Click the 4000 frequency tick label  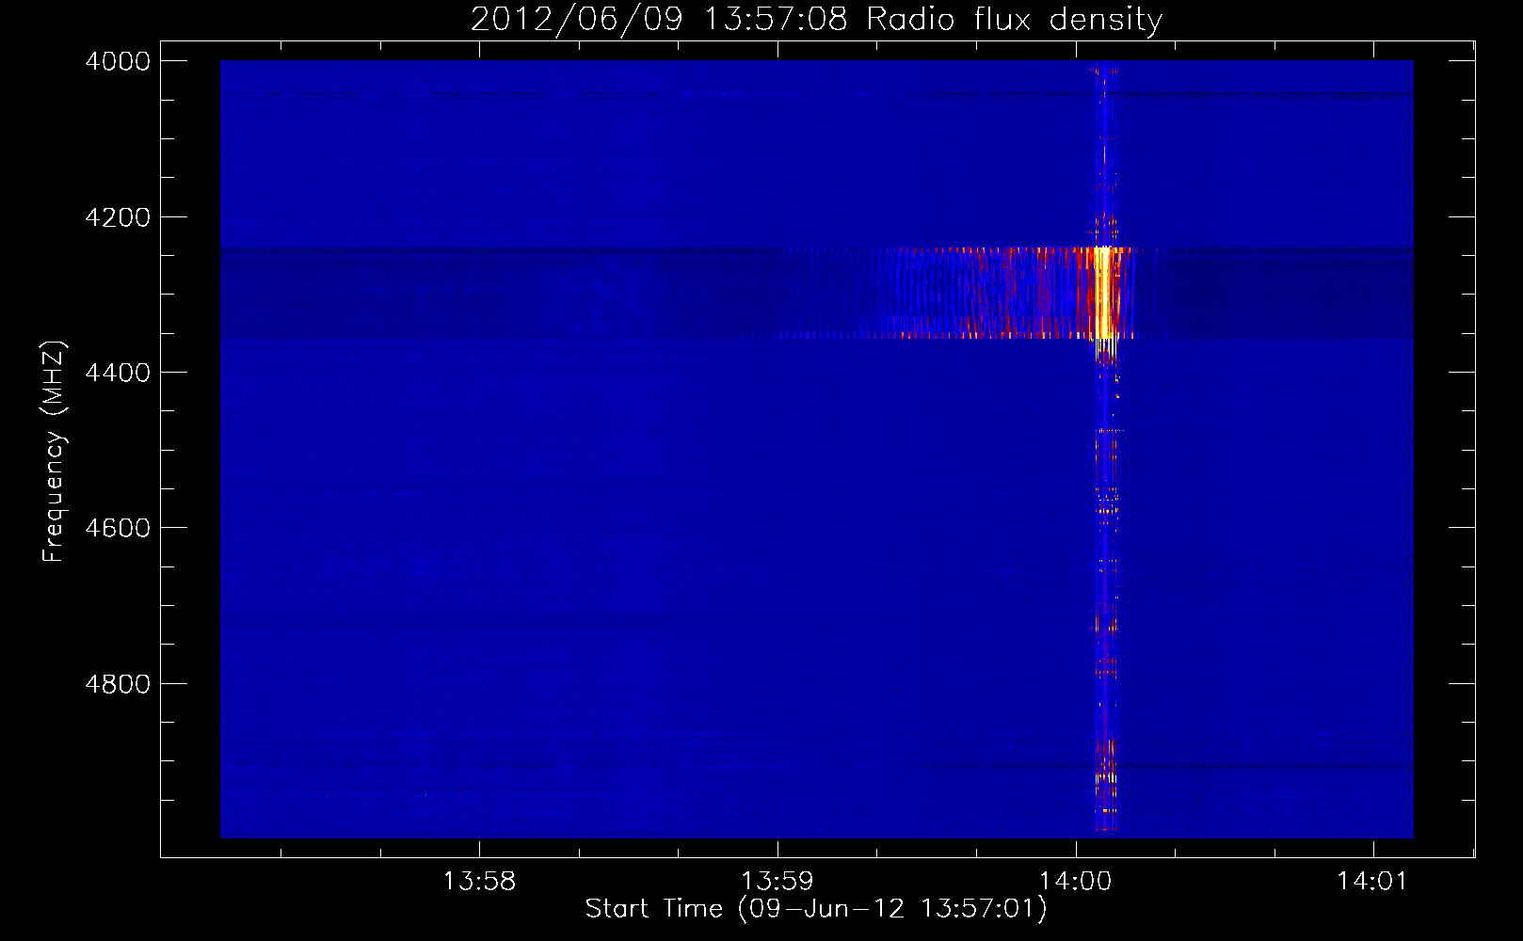point(118,61)
